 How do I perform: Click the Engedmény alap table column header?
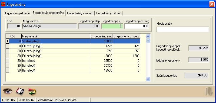pos(102,36)
